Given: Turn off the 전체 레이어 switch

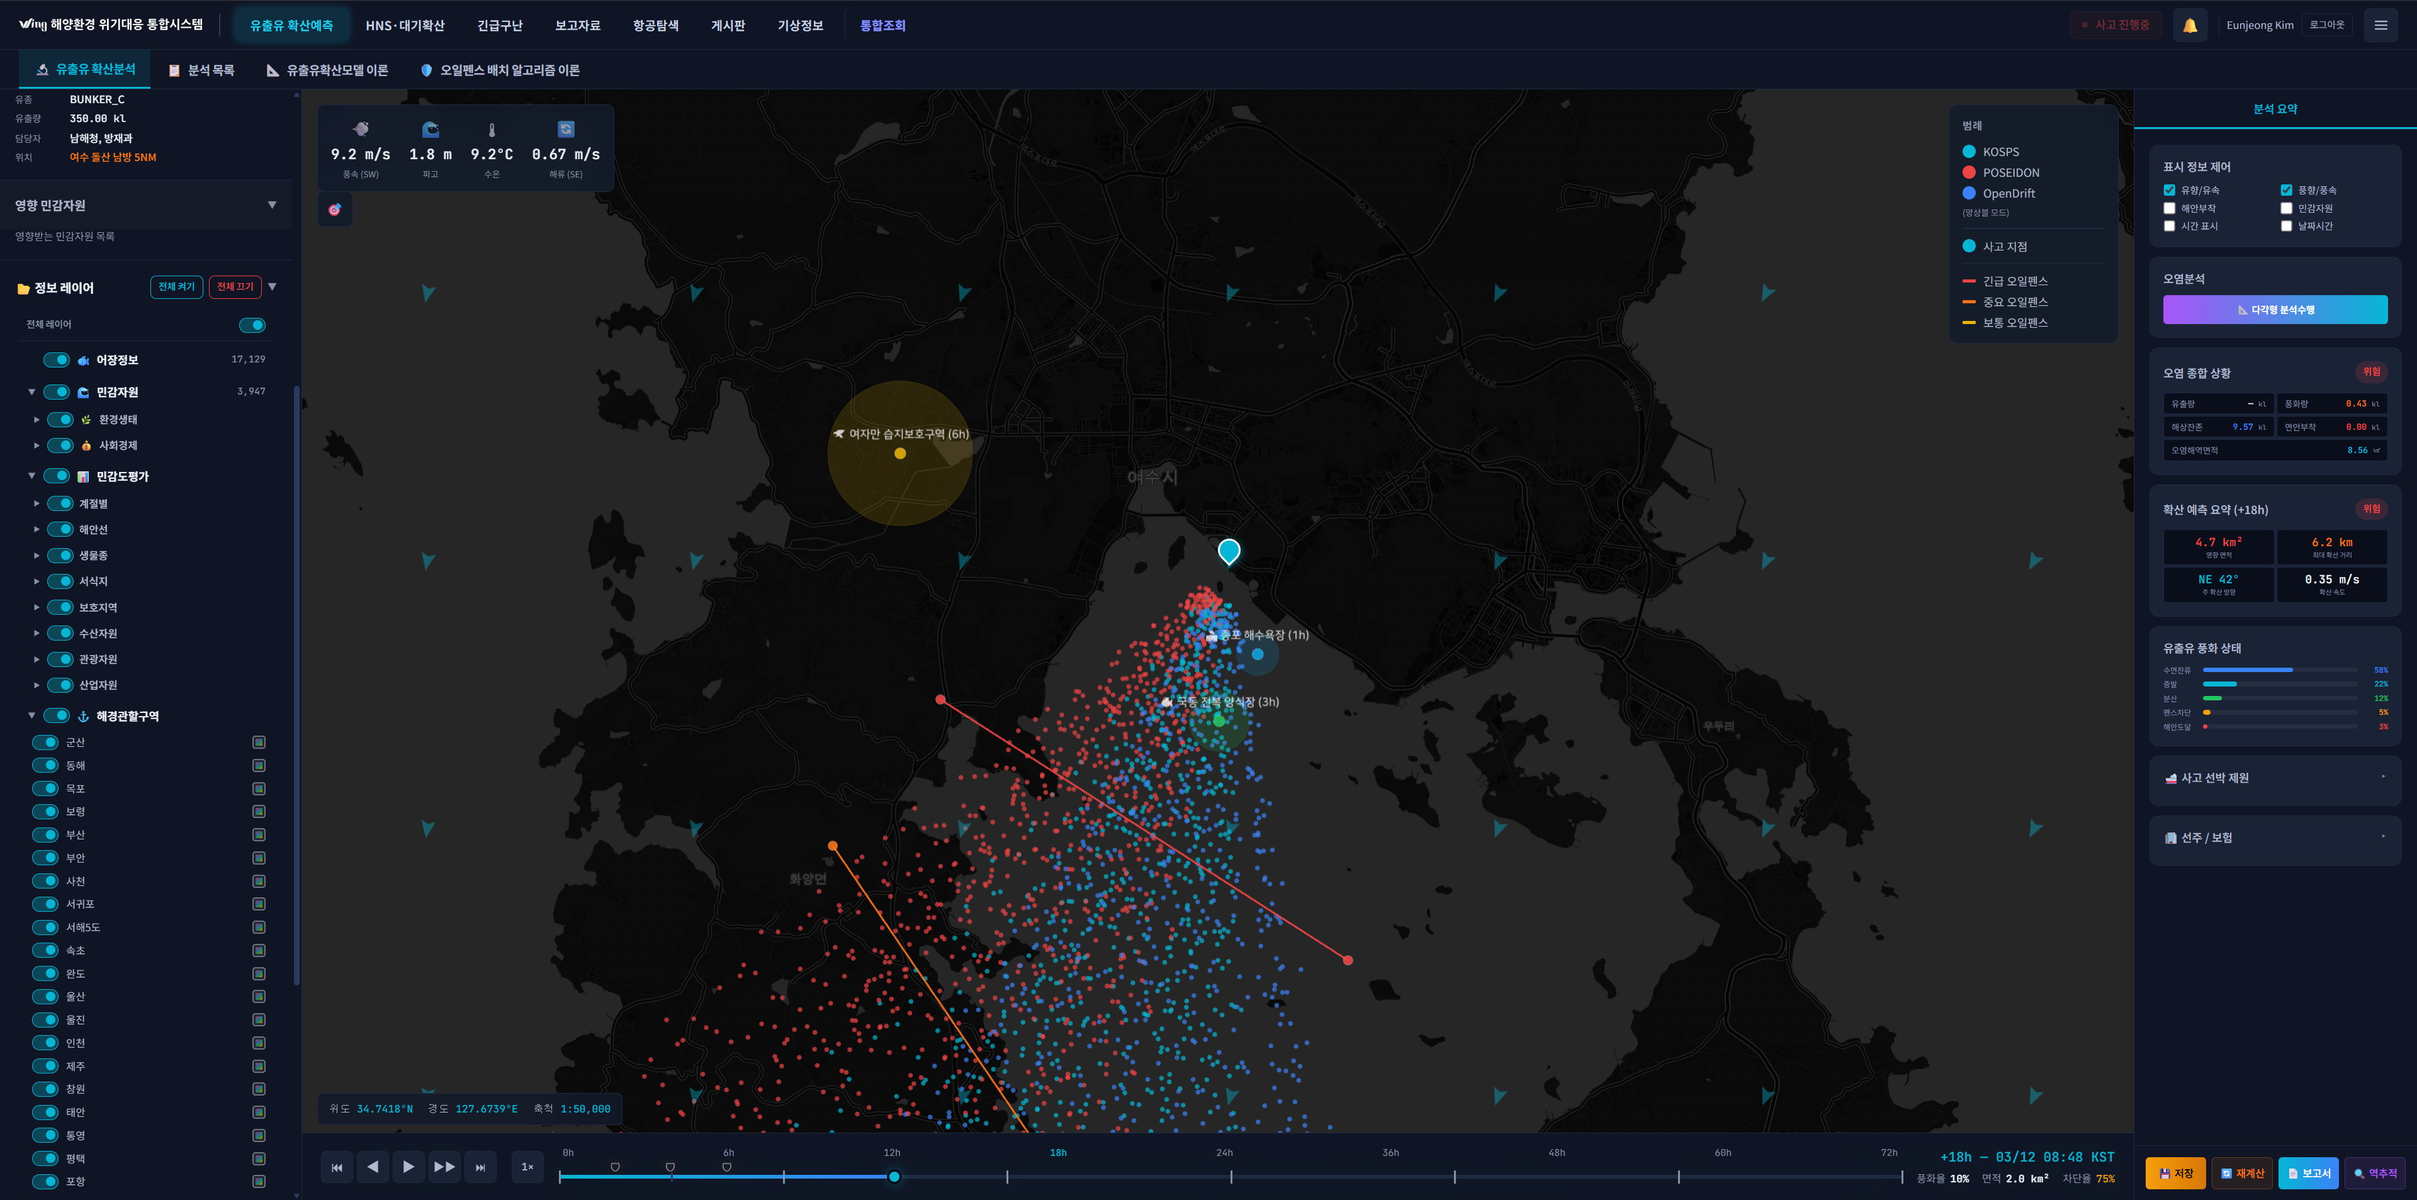Looking at the screenshot, I should [252, 325].
